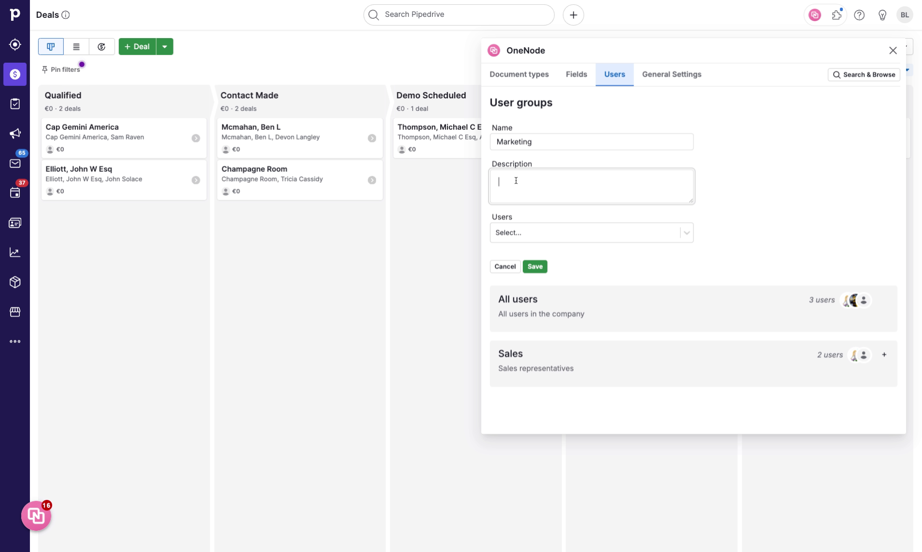Screen dimensions: 922x552
Task: Open the Contacts card icon in the sidebar
Action: (x=15, y=223)
